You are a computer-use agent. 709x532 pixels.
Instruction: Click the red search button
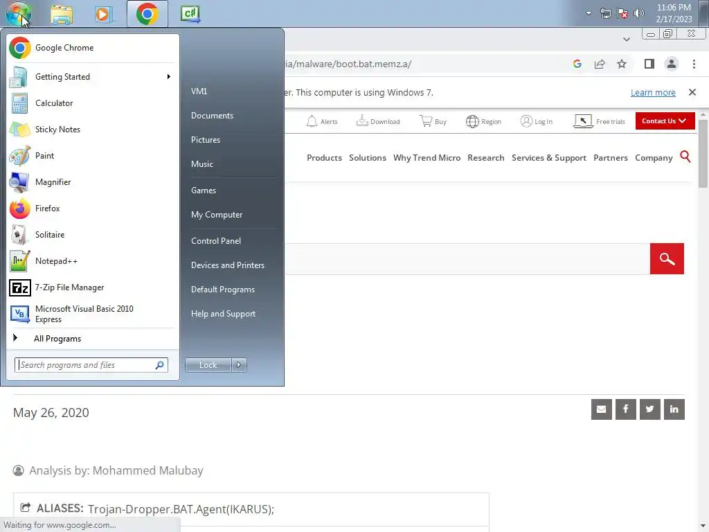(667, 259)
